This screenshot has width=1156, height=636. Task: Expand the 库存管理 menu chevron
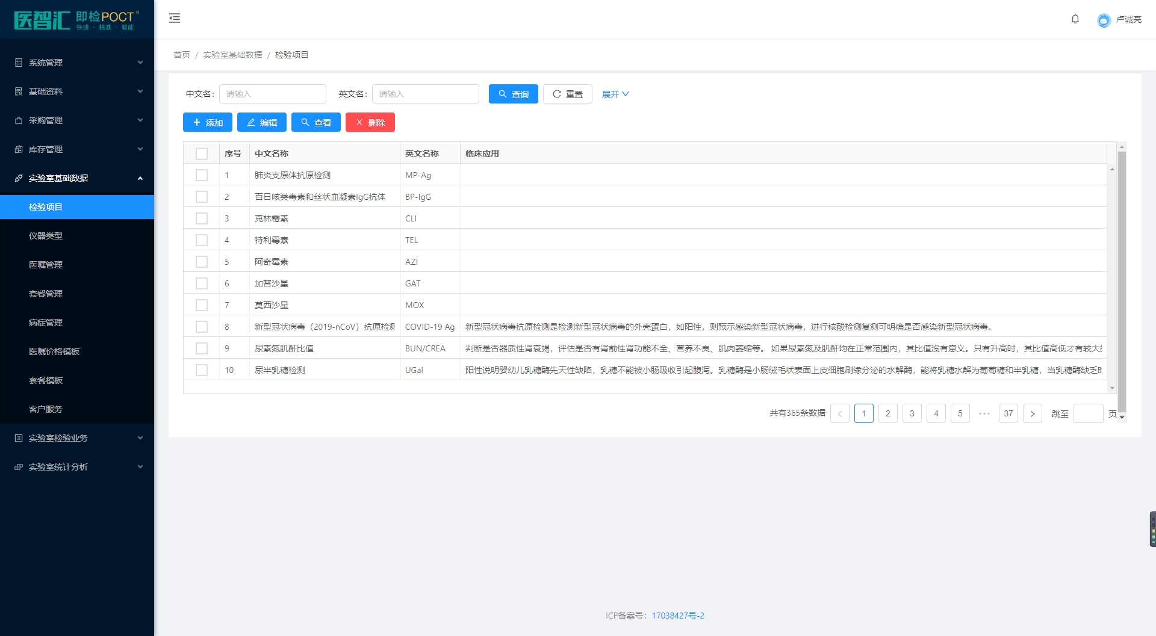(x=140, y=149)
